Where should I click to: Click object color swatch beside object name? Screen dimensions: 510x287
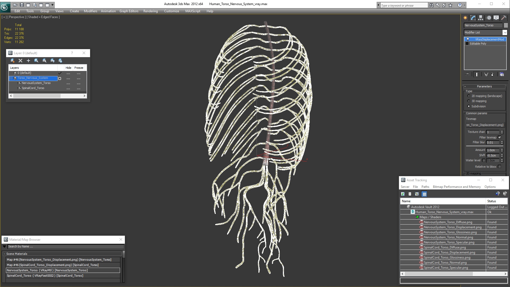pos(506,25)
